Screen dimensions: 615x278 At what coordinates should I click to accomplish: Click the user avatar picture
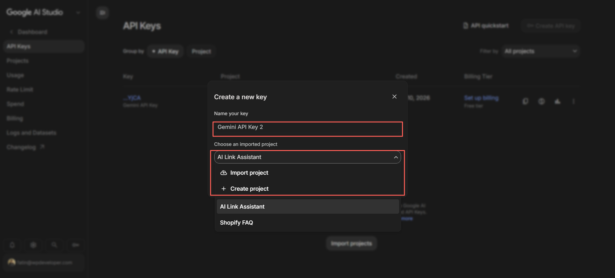[x=12, y=262]
